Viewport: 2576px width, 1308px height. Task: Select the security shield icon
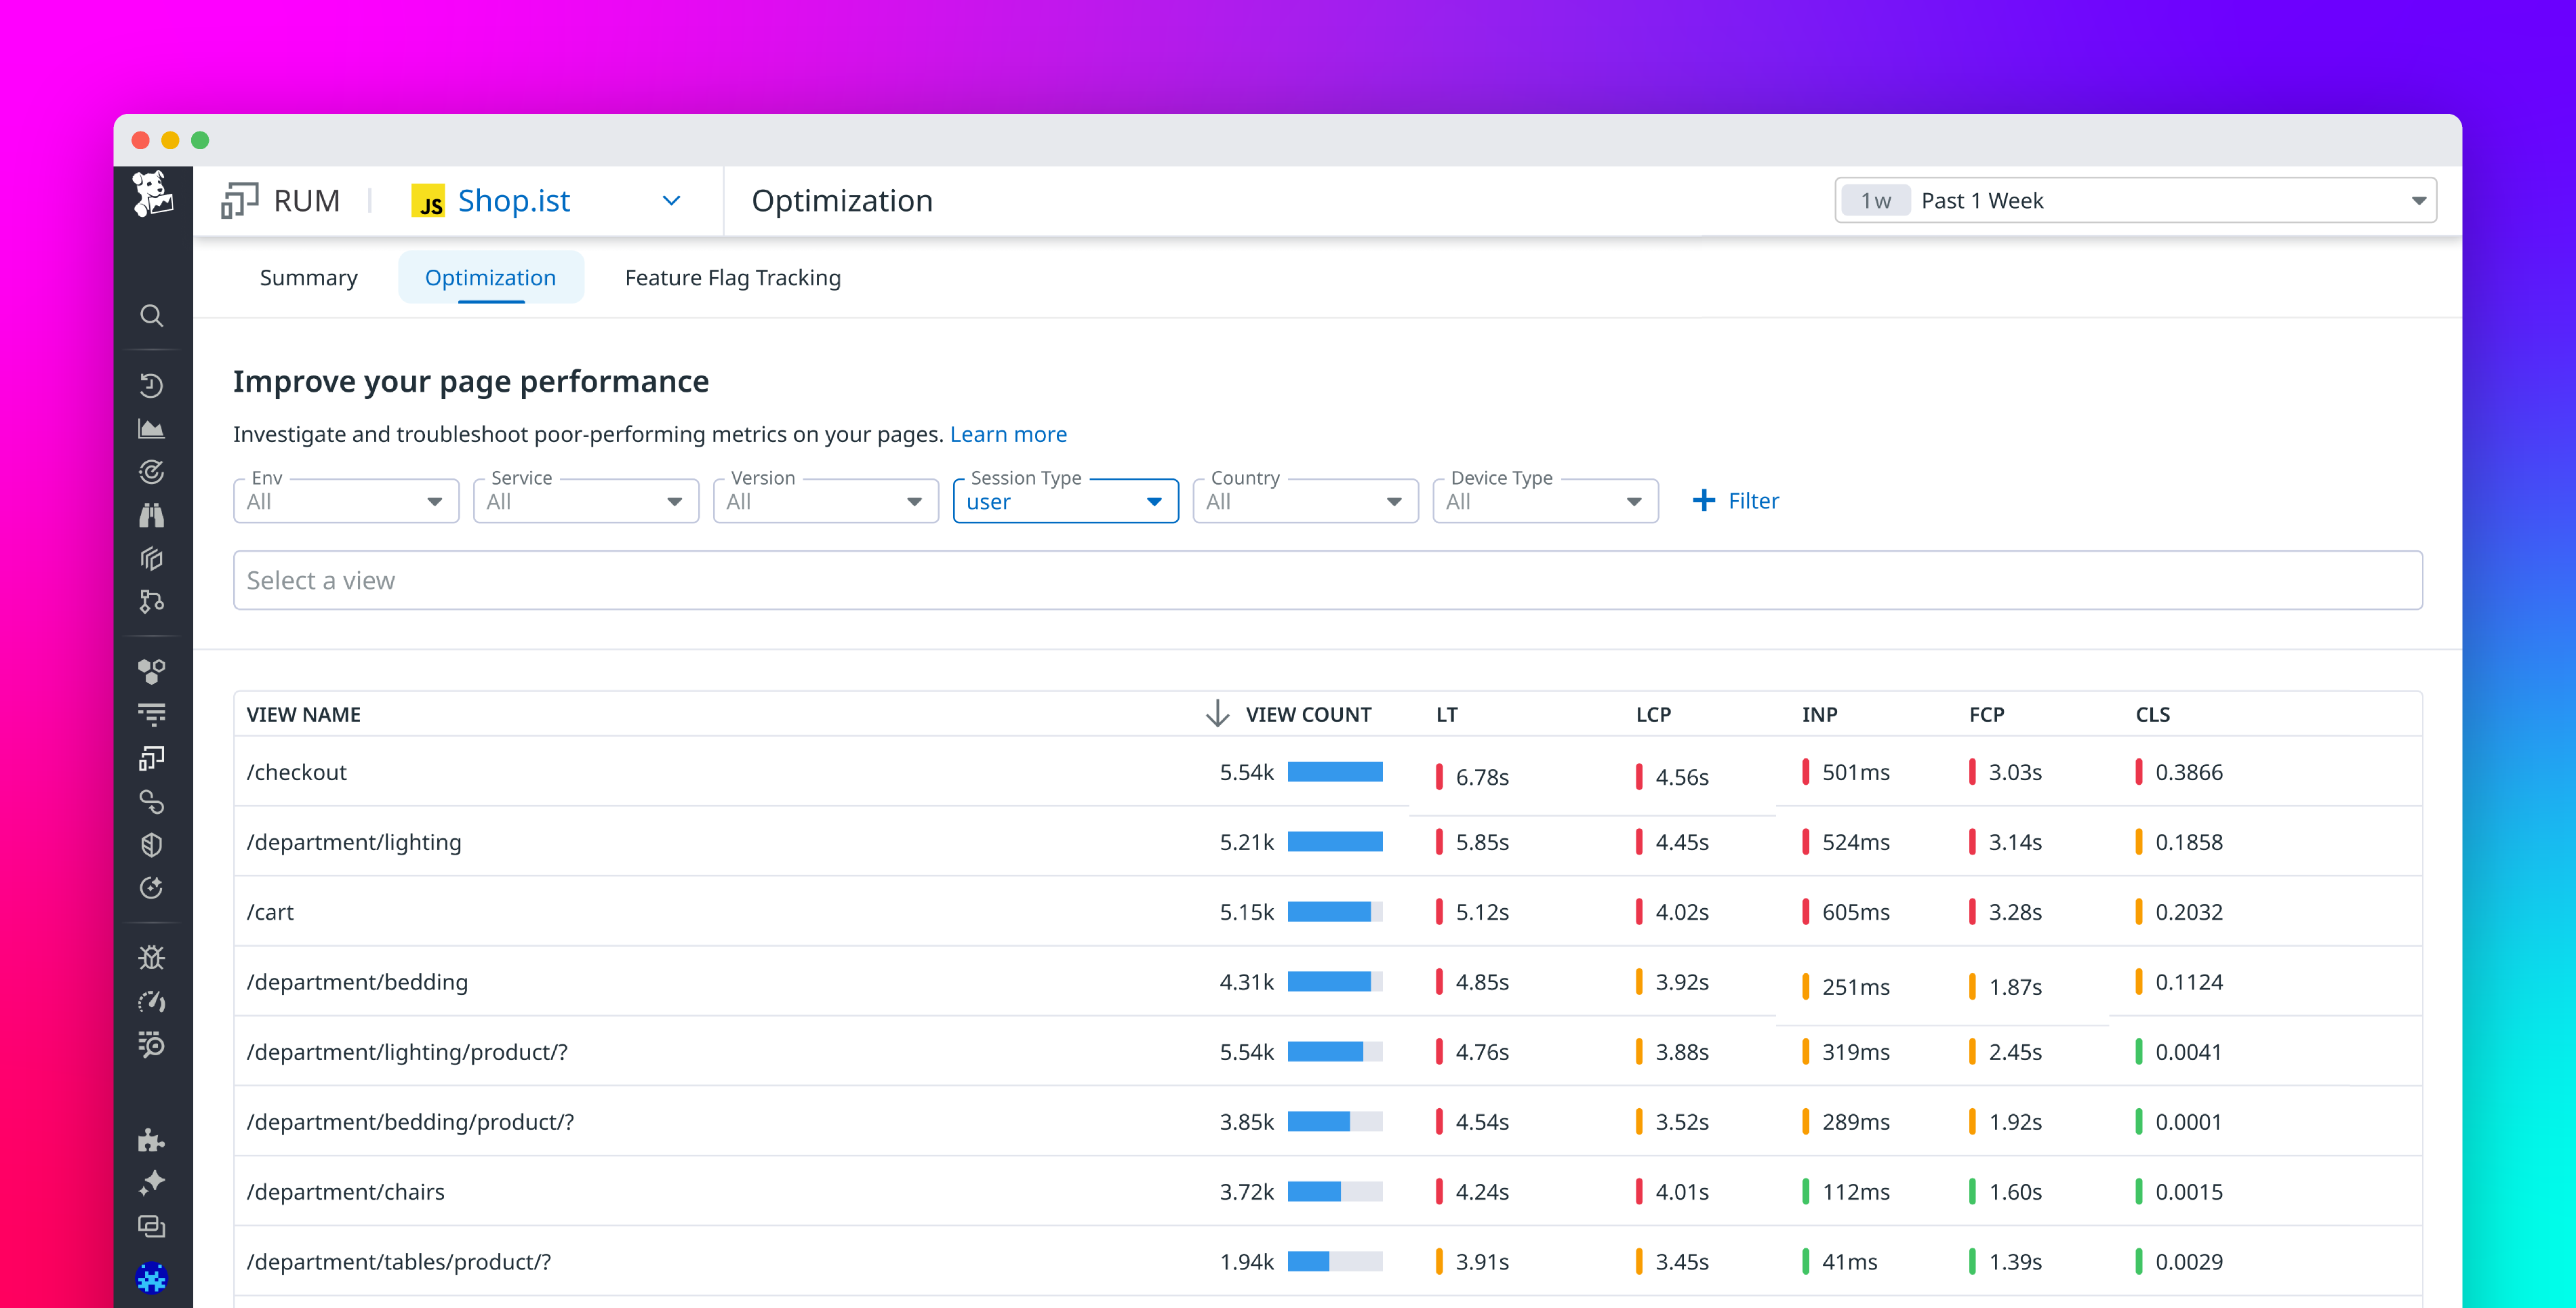click(152, 845)
